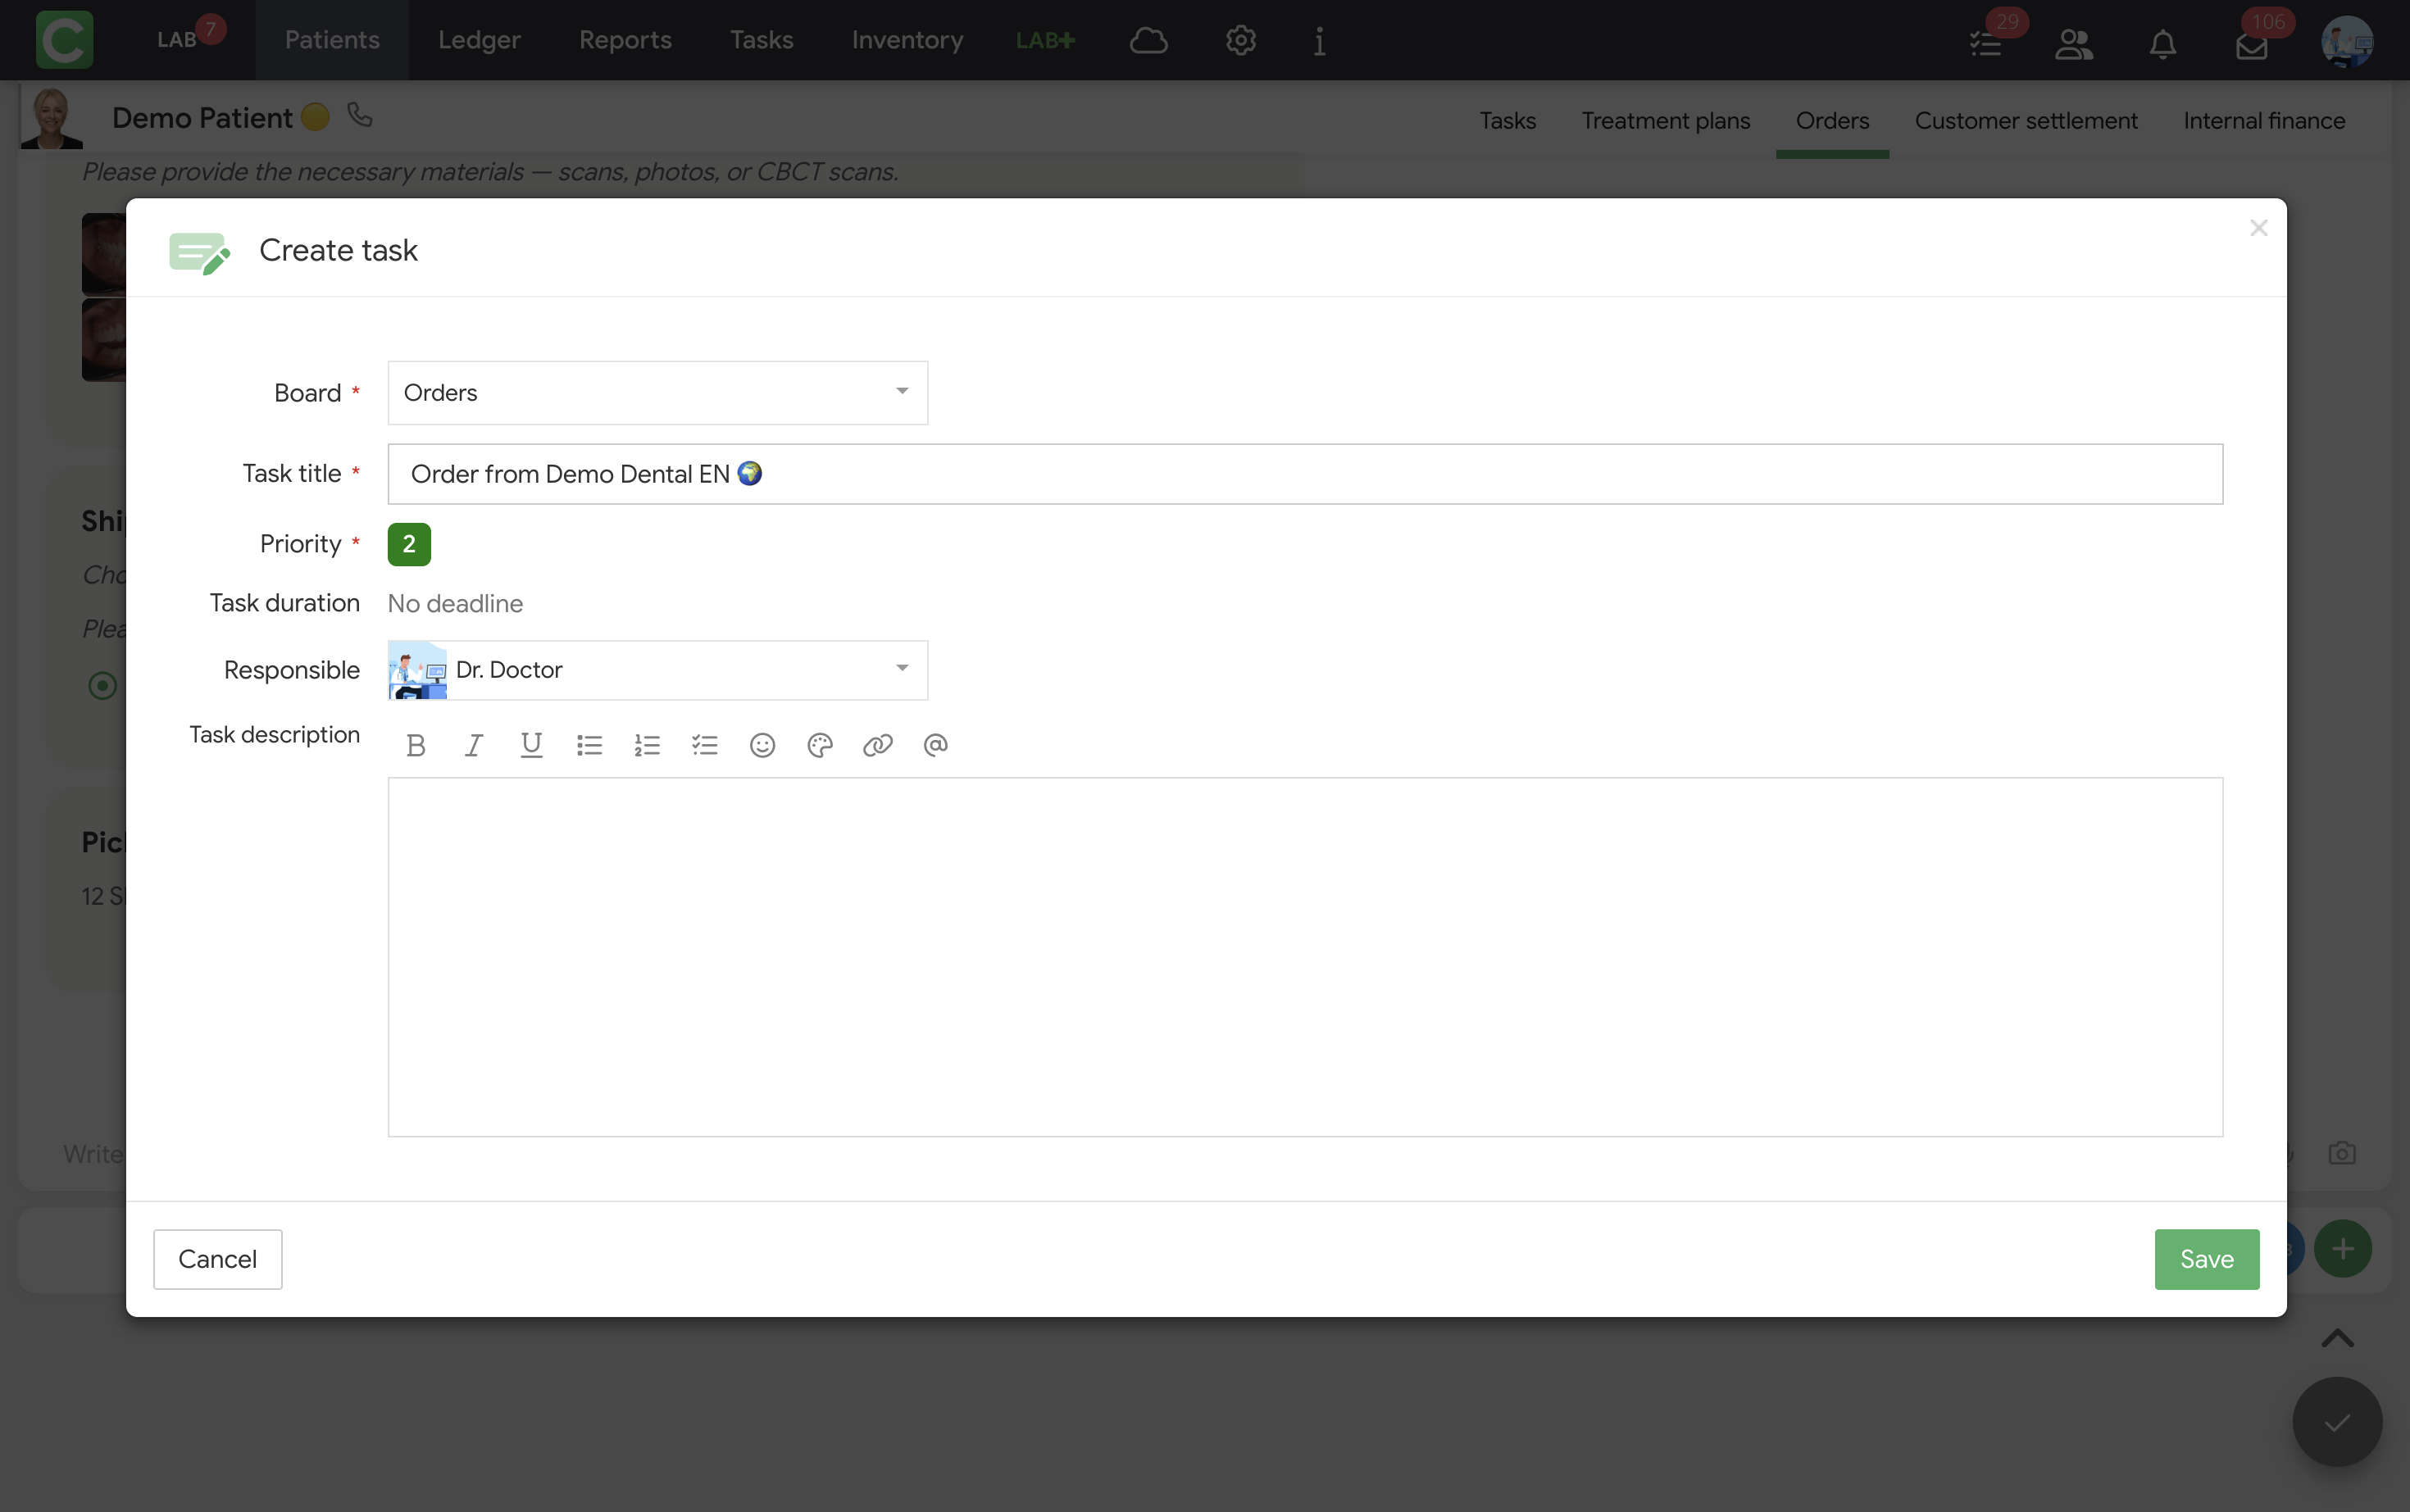Open the Ledger menu
The height and width of the screenshot is (1512, 2410).
(479, 40)
